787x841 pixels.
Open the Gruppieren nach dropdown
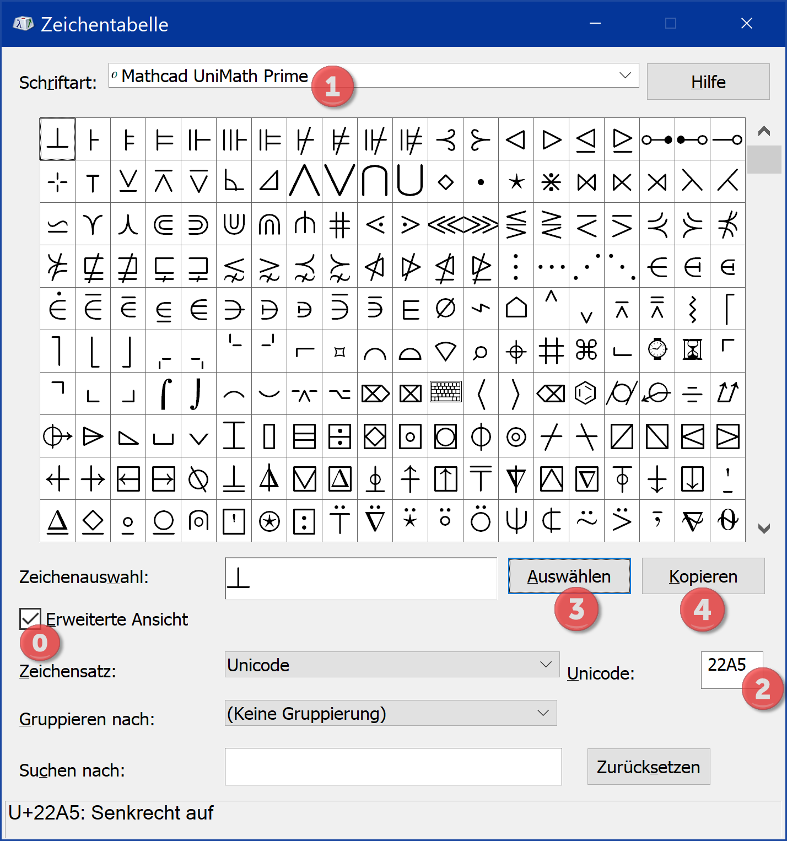(x=543, y=713)
